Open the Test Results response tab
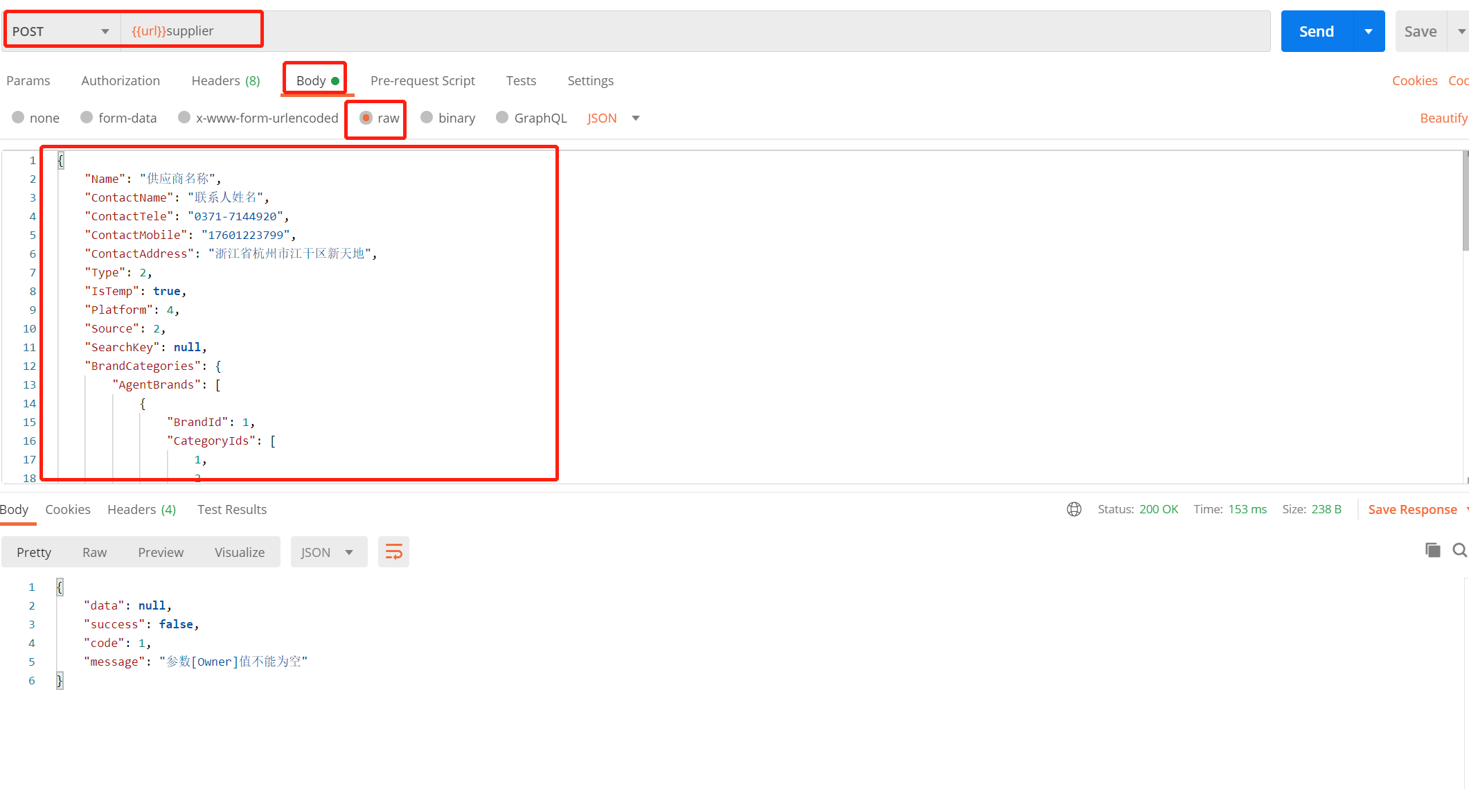Viewport: 1469px width, 789px height. point(231,509)
